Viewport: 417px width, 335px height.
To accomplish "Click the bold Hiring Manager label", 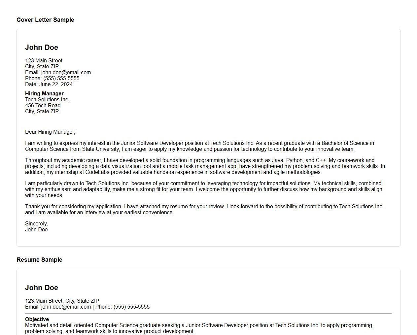I will point(44,94).
